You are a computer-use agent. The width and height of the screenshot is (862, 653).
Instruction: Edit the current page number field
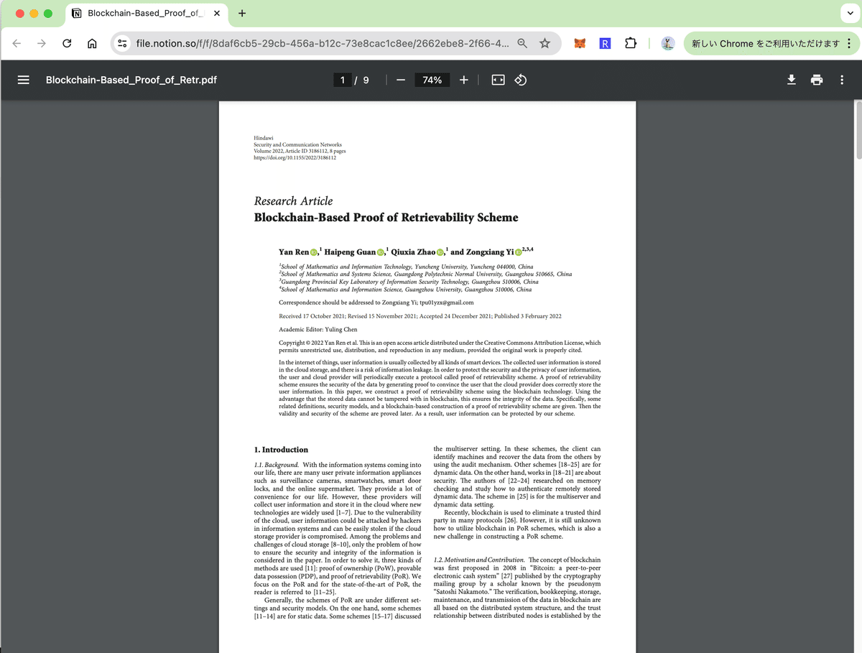[x=343, y=80]
